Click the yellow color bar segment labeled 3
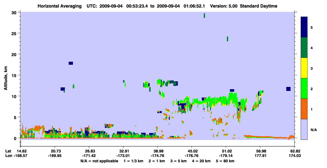The image size is (327, 168). point(304,68)
